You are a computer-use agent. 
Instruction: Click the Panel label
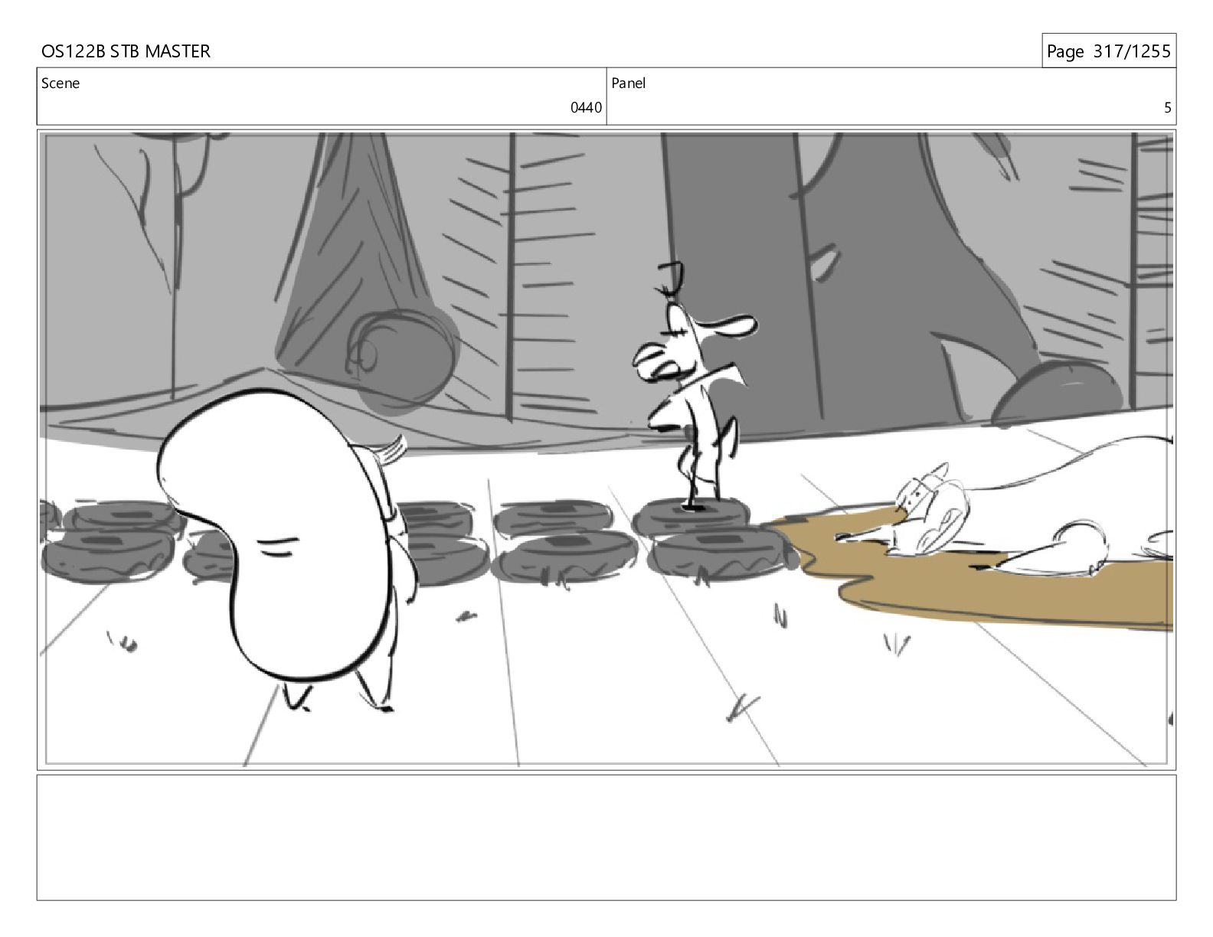(629, 83)
